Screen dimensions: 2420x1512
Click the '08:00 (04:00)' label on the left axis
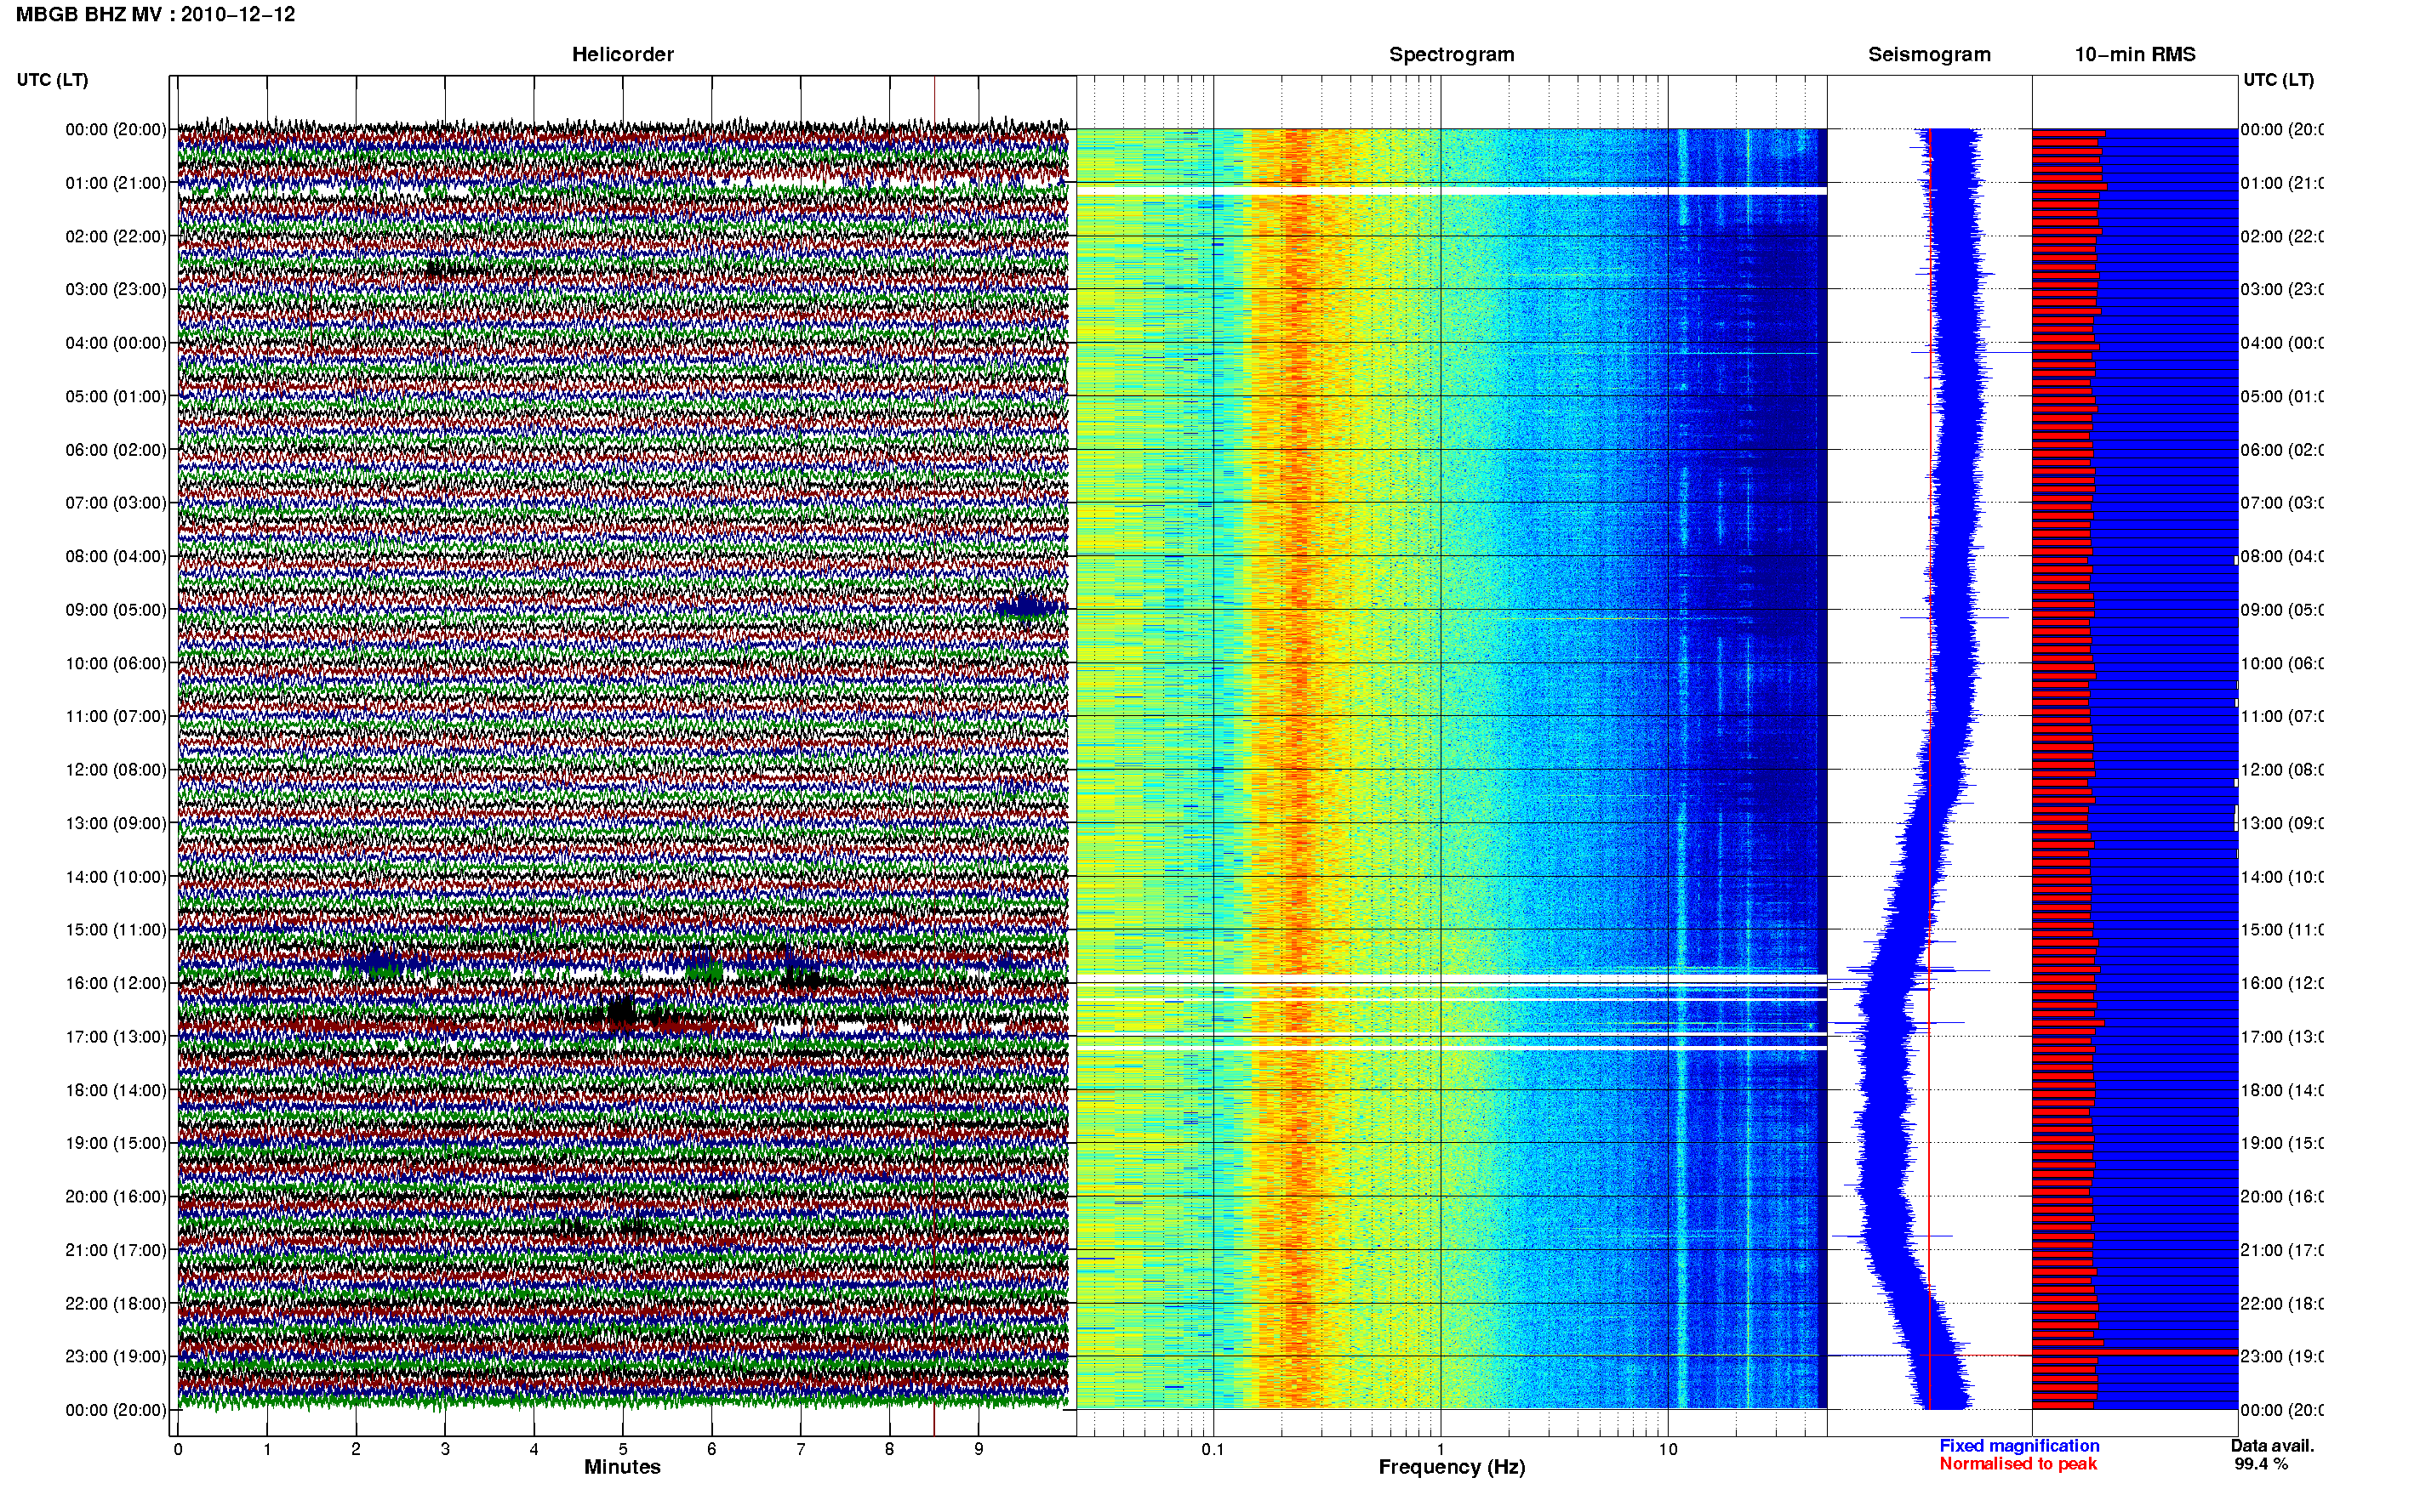click(116, 556)
